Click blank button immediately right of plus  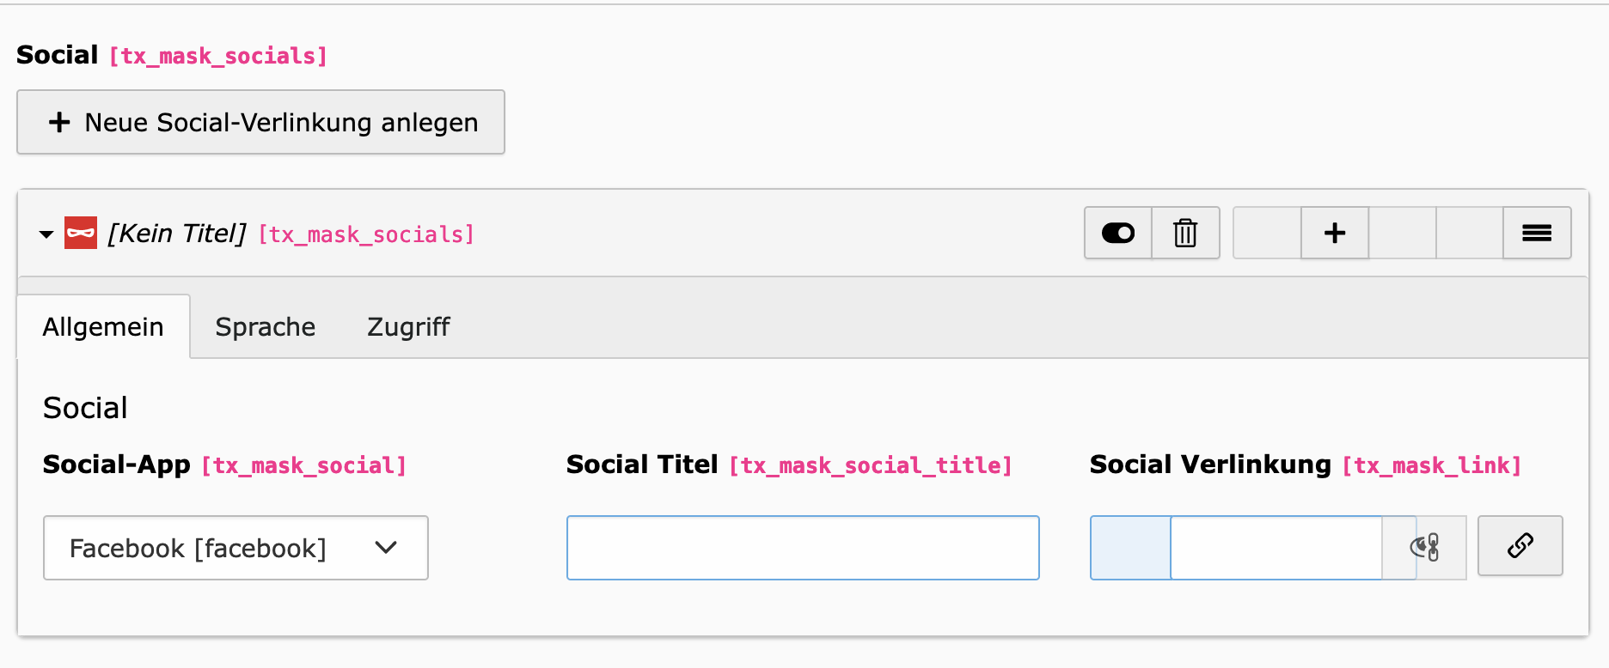pyautogui.click(x=1402, y=233)
